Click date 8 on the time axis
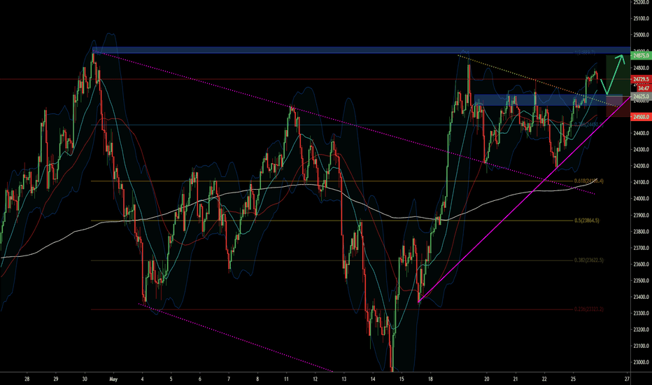The image size is (652, 385). coord(257,379)
